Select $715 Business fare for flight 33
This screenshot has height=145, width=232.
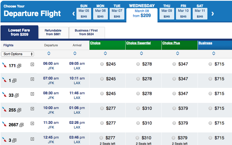[x=210, y=93]
